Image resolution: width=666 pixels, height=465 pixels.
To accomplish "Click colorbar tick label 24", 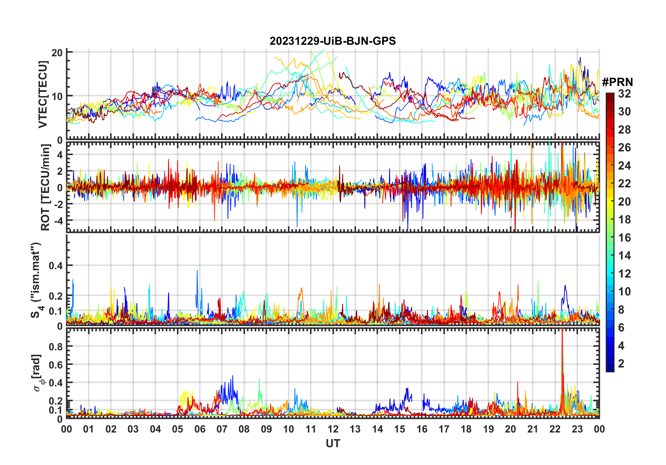I will 624,166.
